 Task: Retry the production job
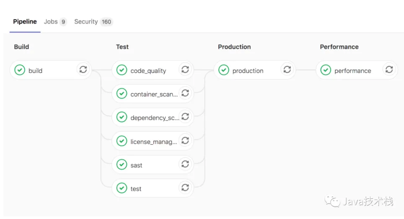tap(287, 70)
